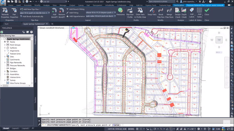Screen dimensions: 234x131
Task: Click the search magnifier in title bar
Action: tap(177, 1)
